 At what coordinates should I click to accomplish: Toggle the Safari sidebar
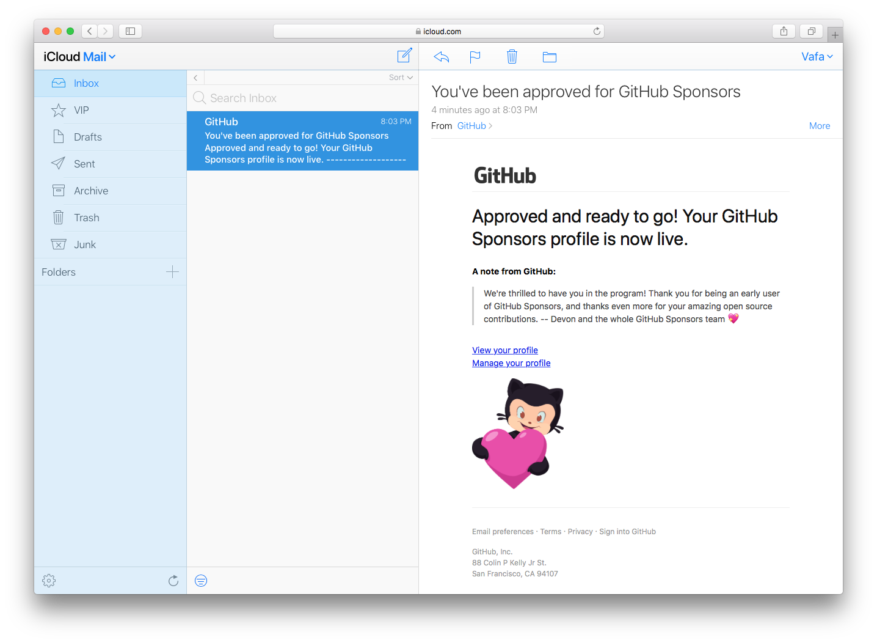point(130,31)
